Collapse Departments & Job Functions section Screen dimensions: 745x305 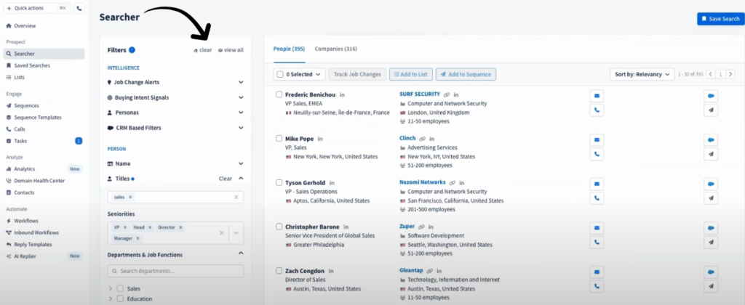241,253
